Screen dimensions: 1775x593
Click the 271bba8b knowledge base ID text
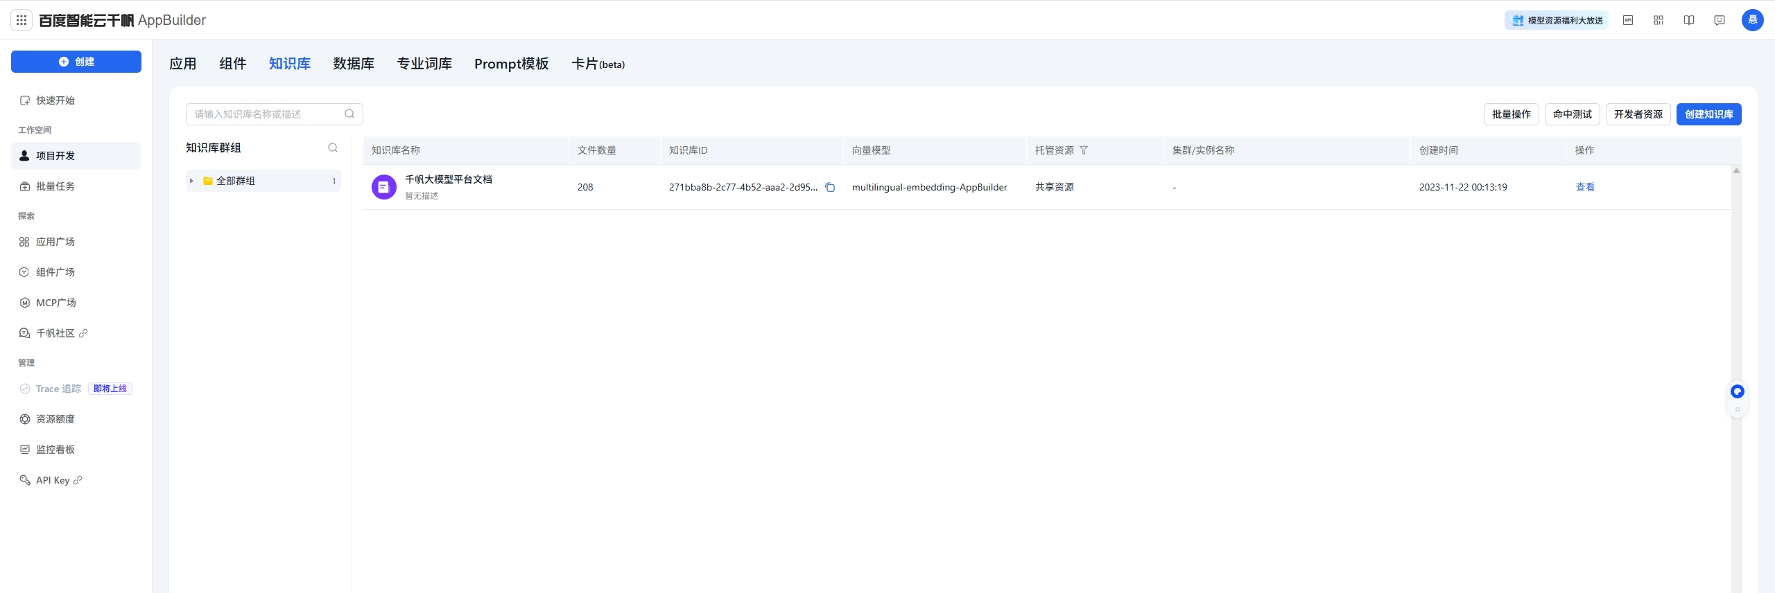click(x=743, y=187)
